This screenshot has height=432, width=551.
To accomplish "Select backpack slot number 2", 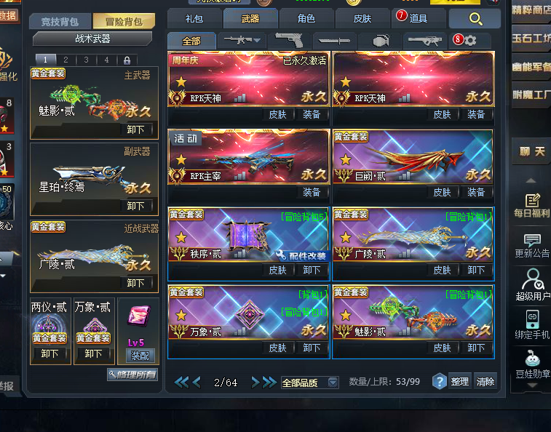I will (x=66, y=60).
